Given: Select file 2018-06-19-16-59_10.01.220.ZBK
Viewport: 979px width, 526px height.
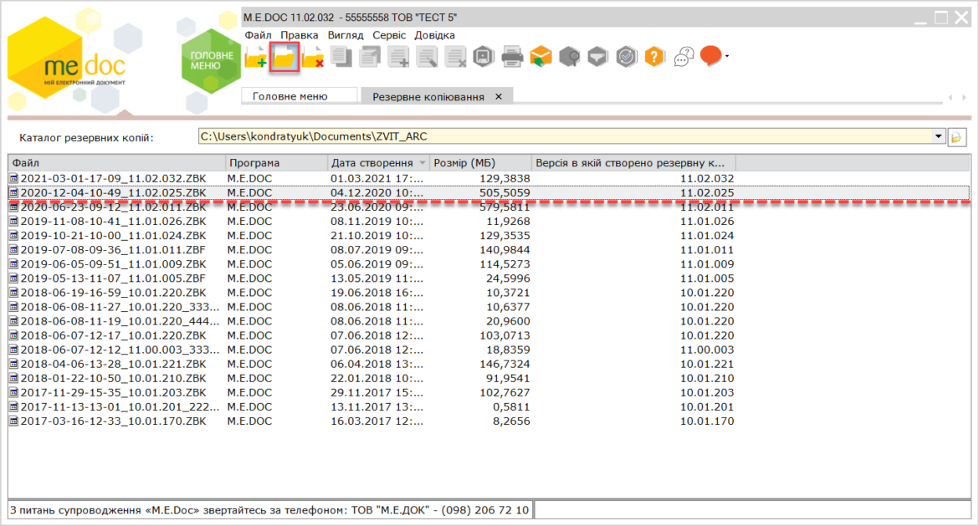Looking at the screenshot, I should [x=113, y=293].
